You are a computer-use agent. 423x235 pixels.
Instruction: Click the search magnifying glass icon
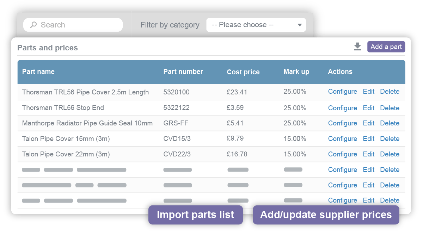[x=33, y=25]
